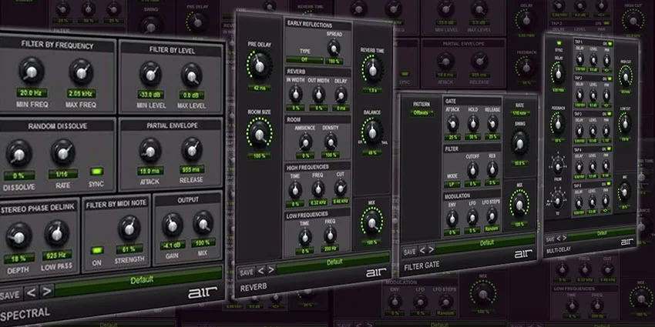Open the Pattern dropdown showing Offbeats
655x327 pixels.
421,113
